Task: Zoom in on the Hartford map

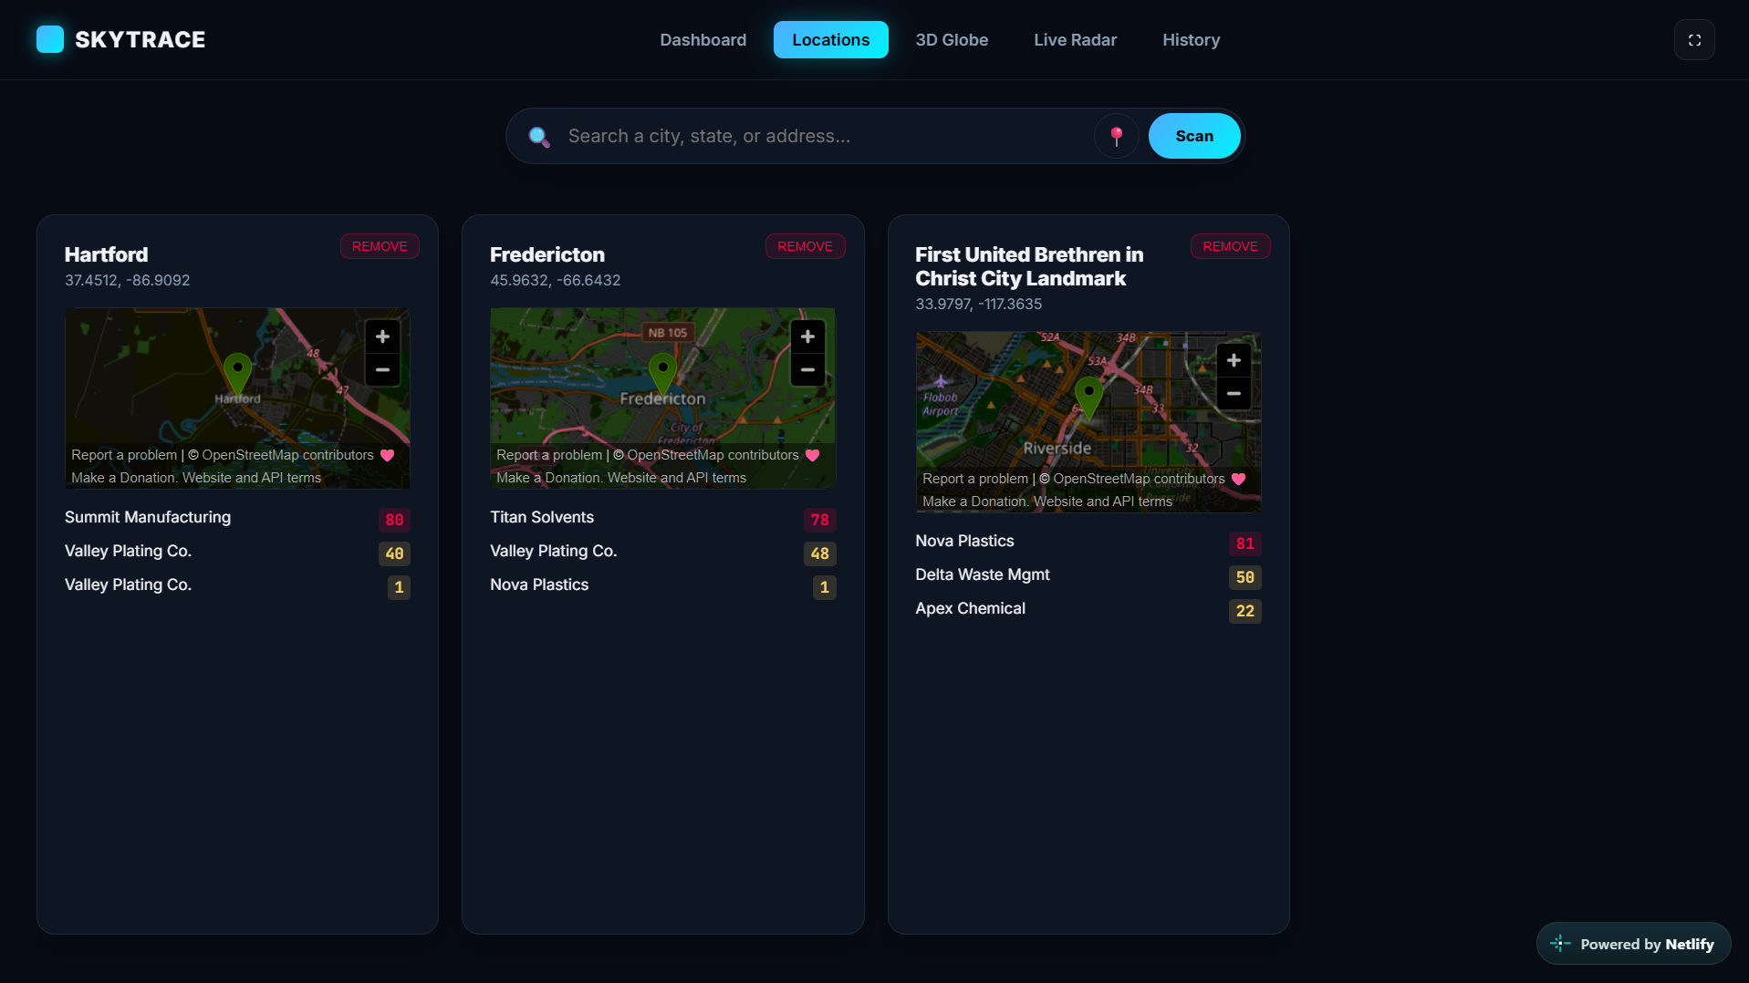Action: click(x=382, y=336)
